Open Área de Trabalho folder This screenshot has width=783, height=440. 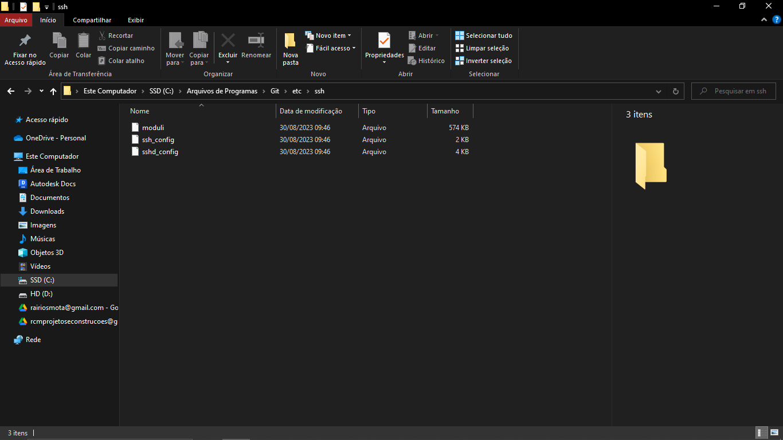[55, 170]
